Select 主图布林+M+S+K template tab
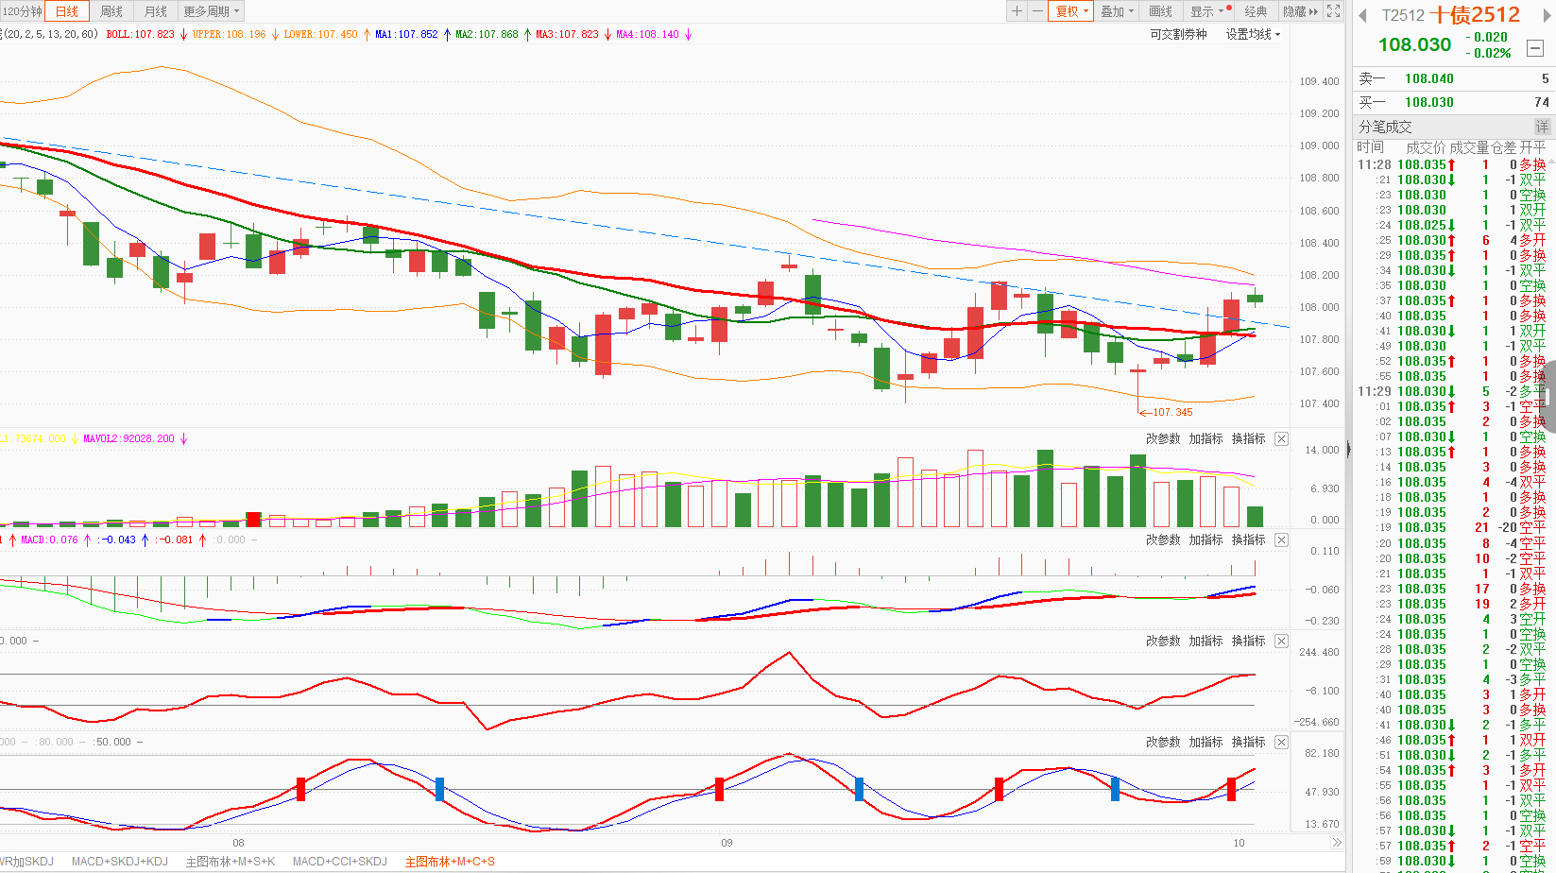The width and height of the screenshot is (1556, 873). [x=231, y=862]
